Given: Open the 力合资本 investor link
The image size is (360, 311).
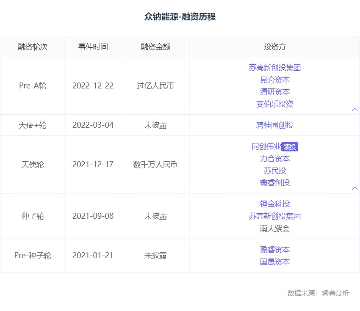Looking at the screenshot, I should pyautogui.click(x=274, y=159).
